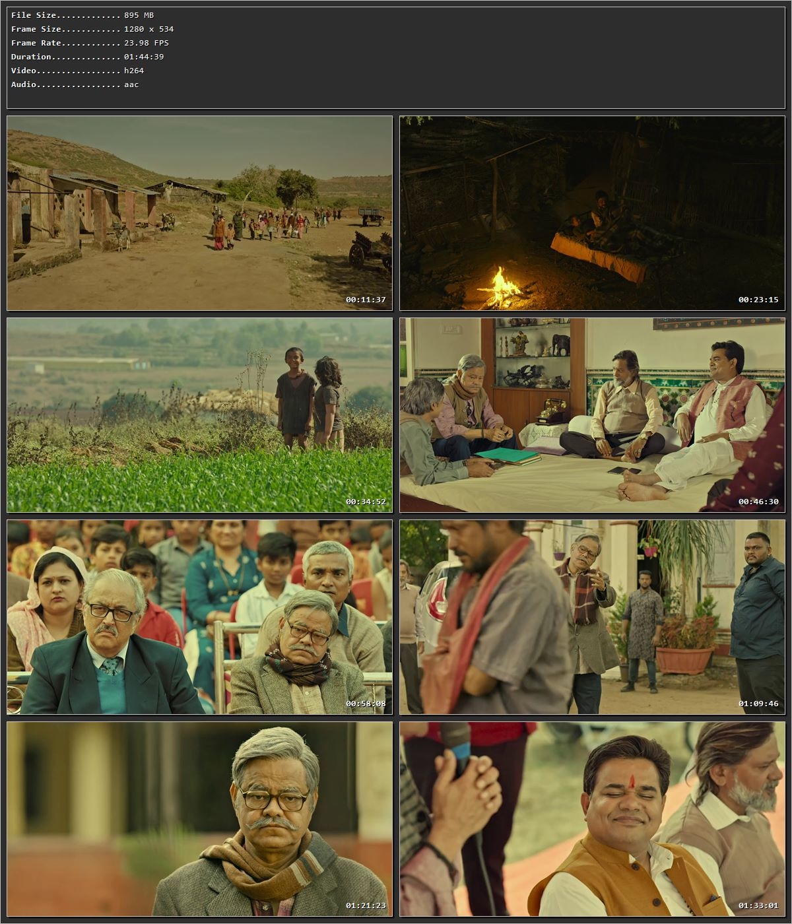This screenshot has height=924, width=792.
Task: Click the timestamp 01:21:23 overlay
Action: coord(365,905)
